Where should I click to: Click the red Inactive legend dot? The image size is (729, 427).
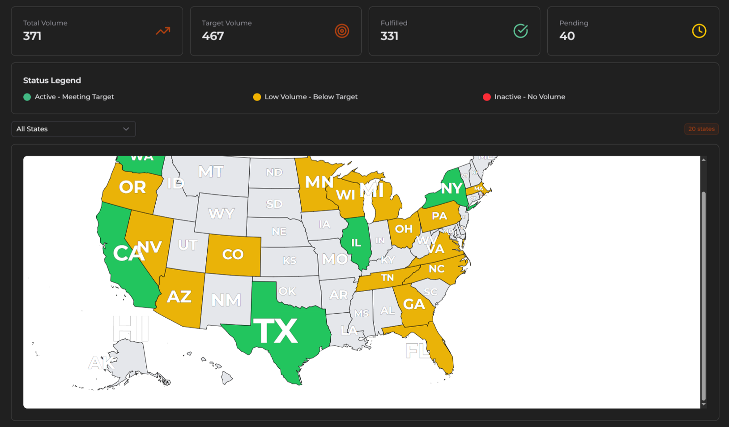tap(487, 97)
